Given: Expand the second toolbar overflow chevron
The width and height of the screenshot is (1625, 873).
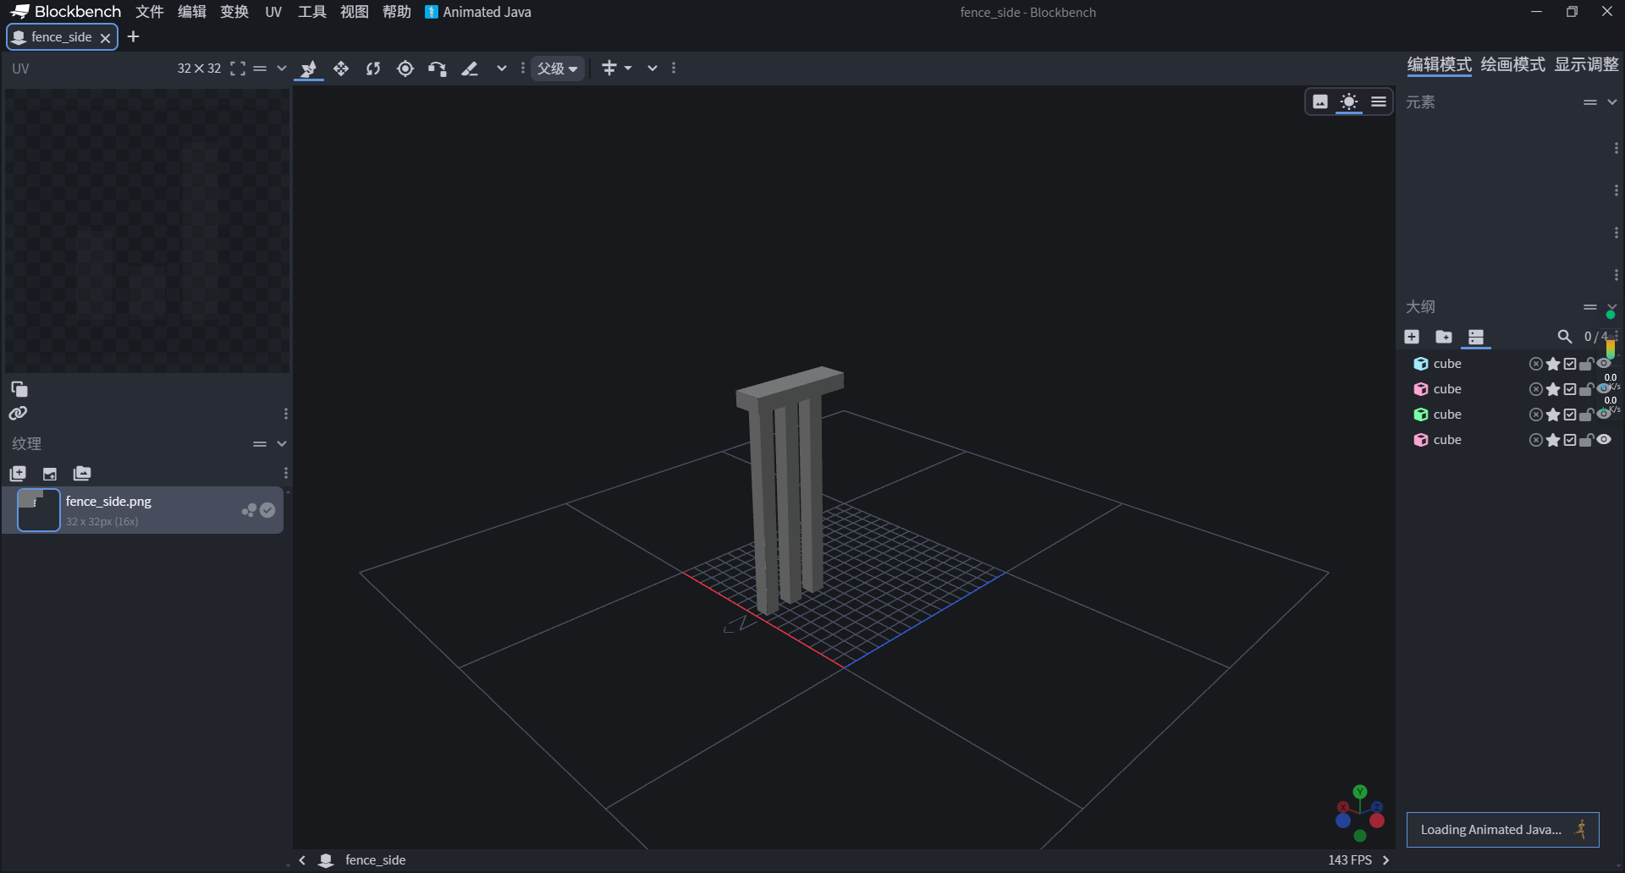Looking at the screenshot, I should pos(653,69).
